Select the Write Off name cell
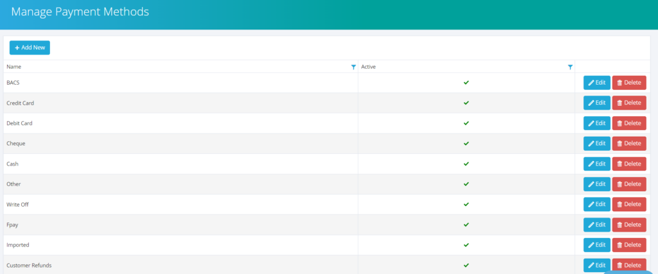This screenshot has width=658, height=274. [x=181, y=204]
